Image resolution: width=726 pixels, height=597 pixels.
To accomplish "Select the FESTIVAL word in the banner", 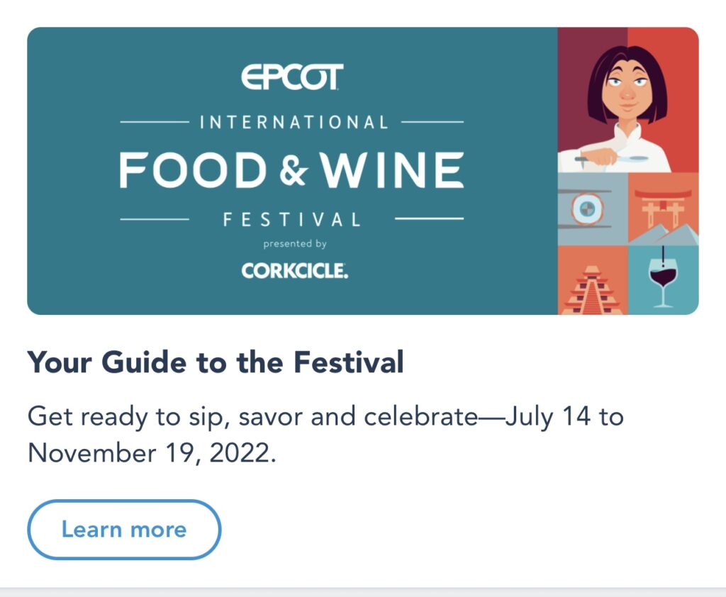I will (x=291, y=219).
